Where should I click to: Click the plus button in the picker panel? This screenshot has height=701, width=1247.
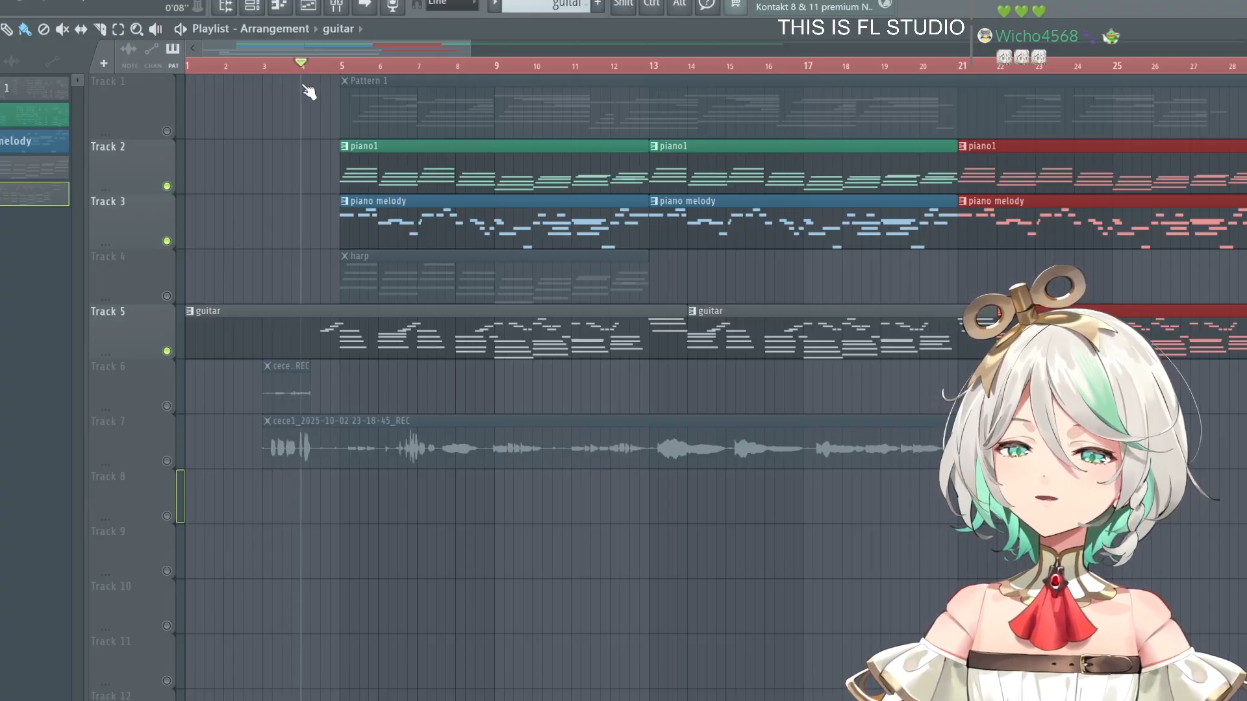[104, 64]
